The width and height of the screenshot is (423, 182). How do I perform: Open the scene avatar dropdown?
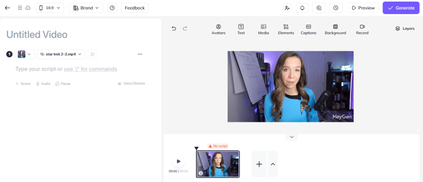(25, 54)
